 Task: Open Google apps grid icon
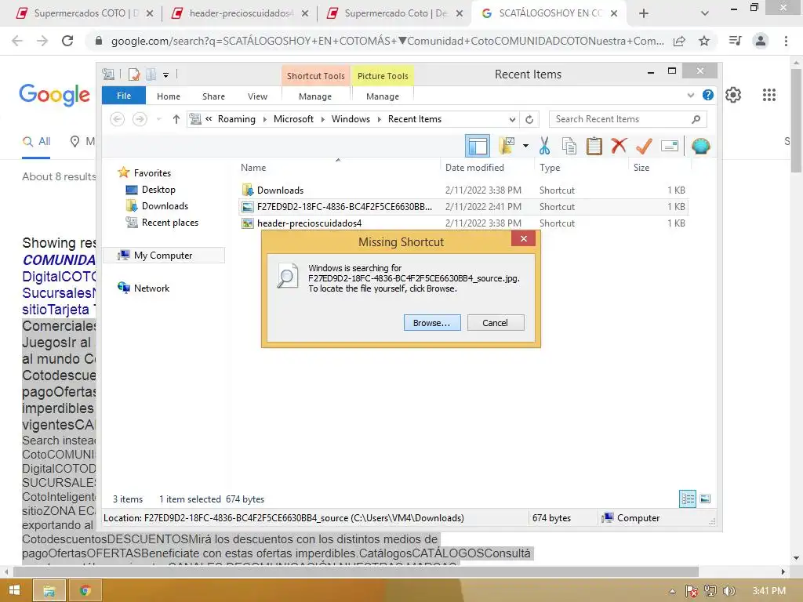pyautogui.click(x=769, y=95)
